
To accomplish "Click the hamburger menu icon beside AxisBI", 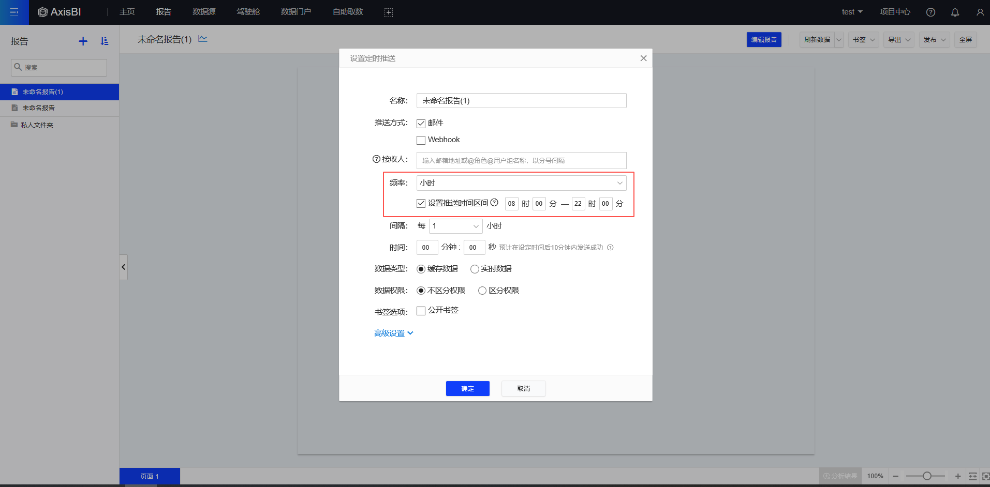I will (x=14, y=12).
